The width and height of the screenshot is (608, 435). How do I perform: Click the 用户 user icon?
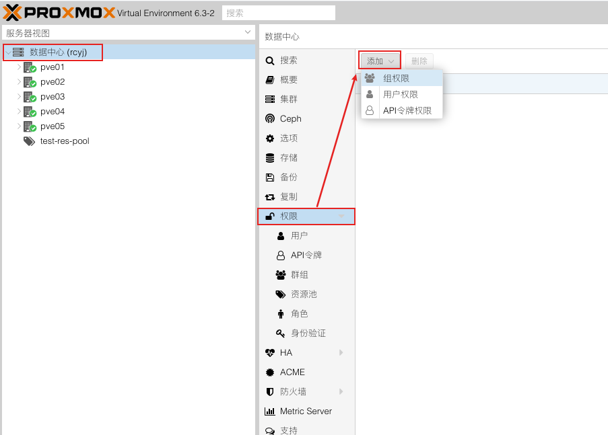pyautogui.click(x=281, y=236)
